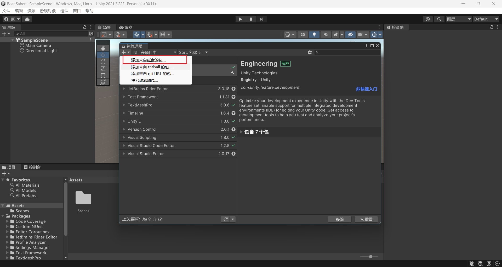Screen dimensions: 502x267
Task: Open the undo history icon
Action: pos(428,19)
